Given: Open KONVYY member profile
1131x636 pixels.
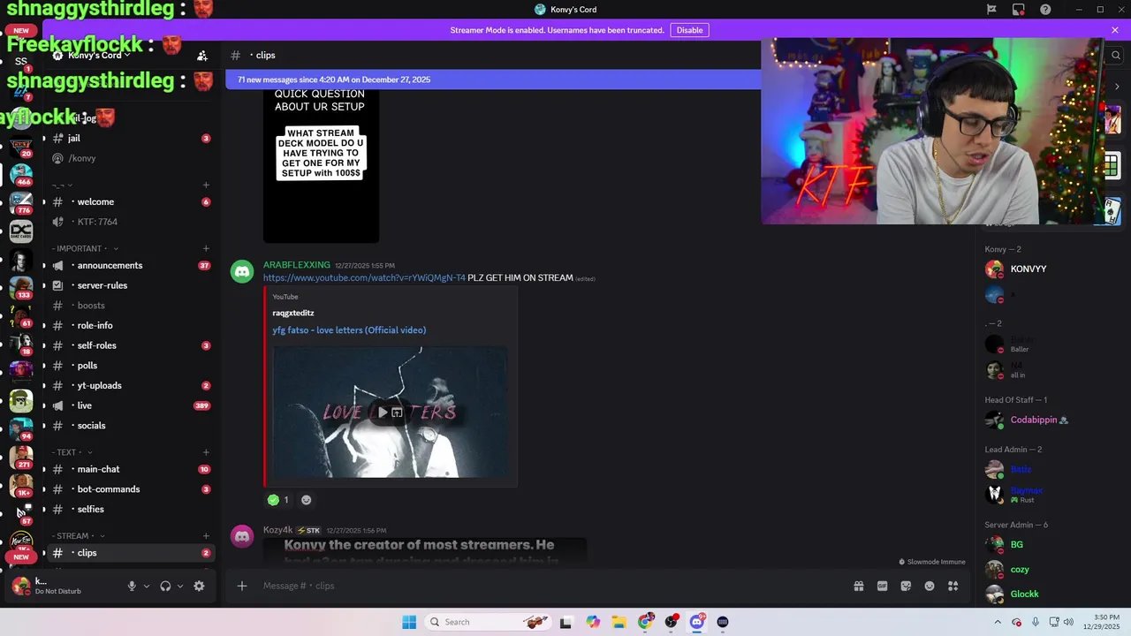Looking at the screenshot, I should click(x=1029, y=269).
